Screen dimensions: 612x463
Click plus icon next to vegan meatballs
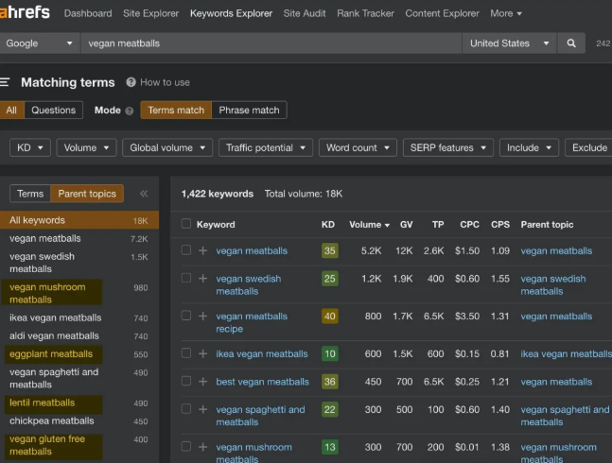click(x=202, y=250)
